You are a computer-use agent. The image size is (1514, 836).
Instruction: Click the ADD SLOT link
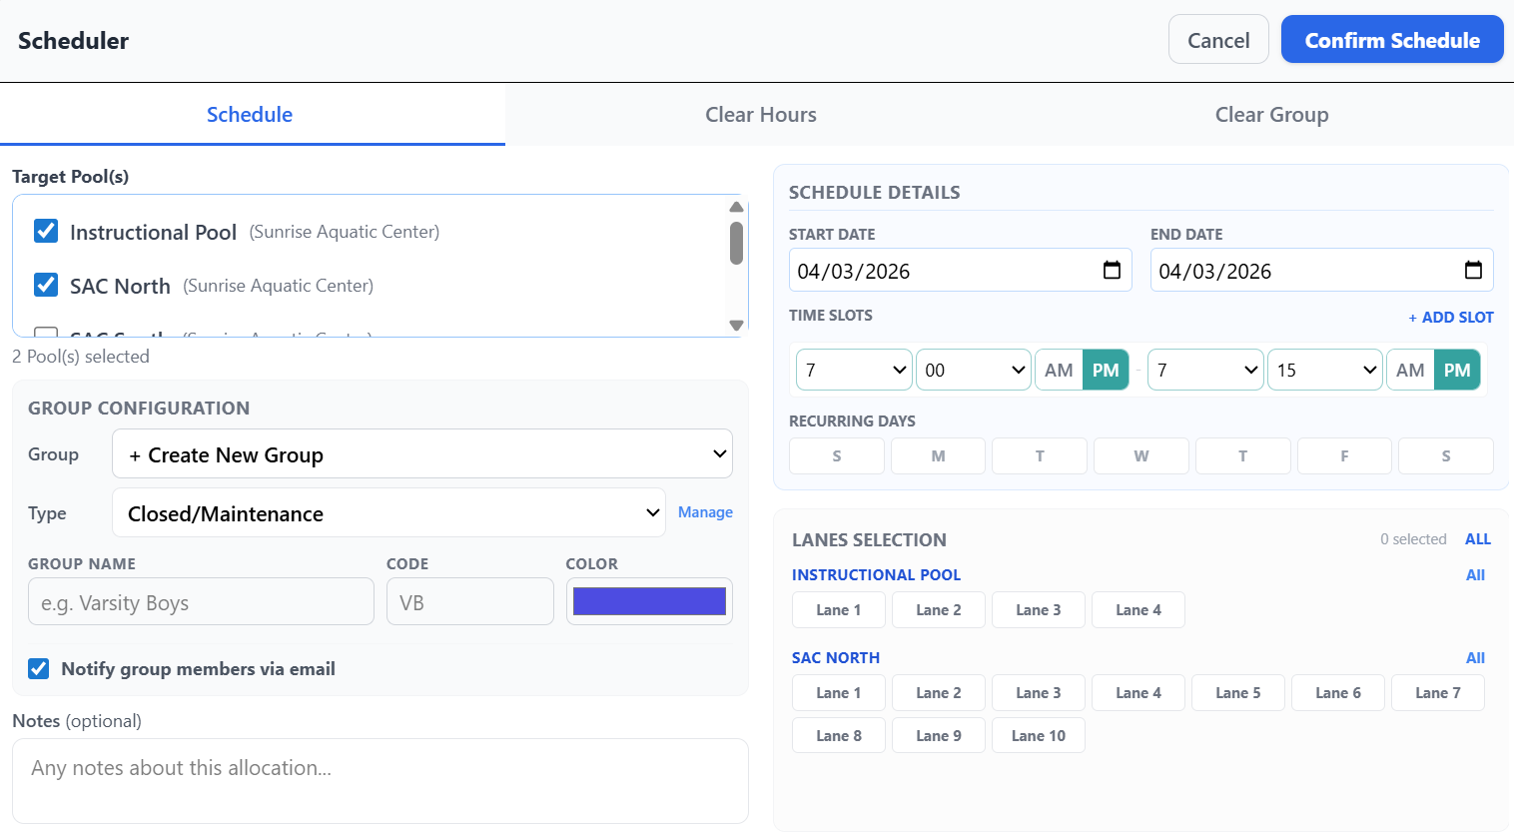point(1450,317)
